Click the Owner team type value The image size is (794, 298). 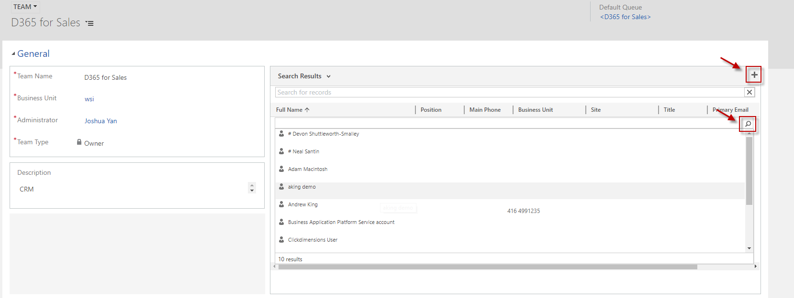[x=94, y=143]
